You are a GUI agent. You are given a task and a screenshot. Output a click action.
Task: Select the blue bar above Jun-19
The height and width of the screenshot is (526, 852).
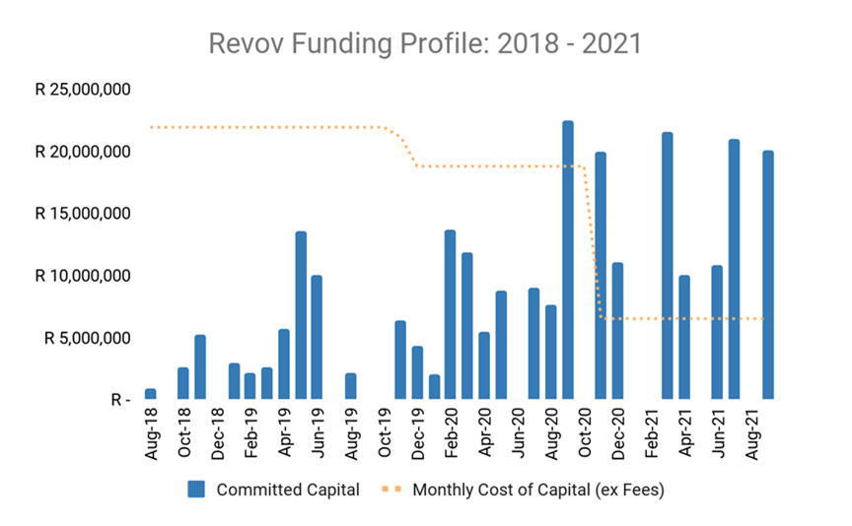click(317, 338)
